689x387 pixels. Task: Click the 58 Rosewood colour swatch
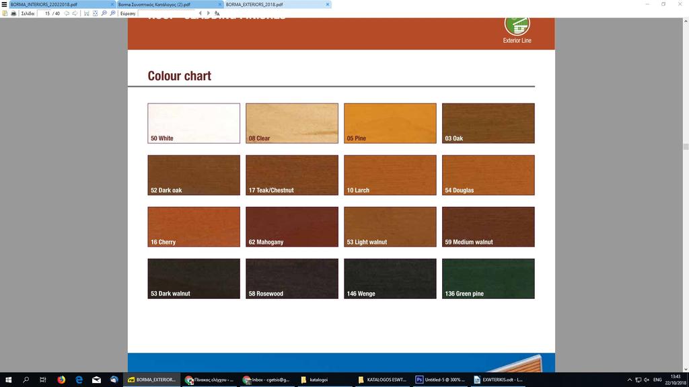(x=292, y=279)
